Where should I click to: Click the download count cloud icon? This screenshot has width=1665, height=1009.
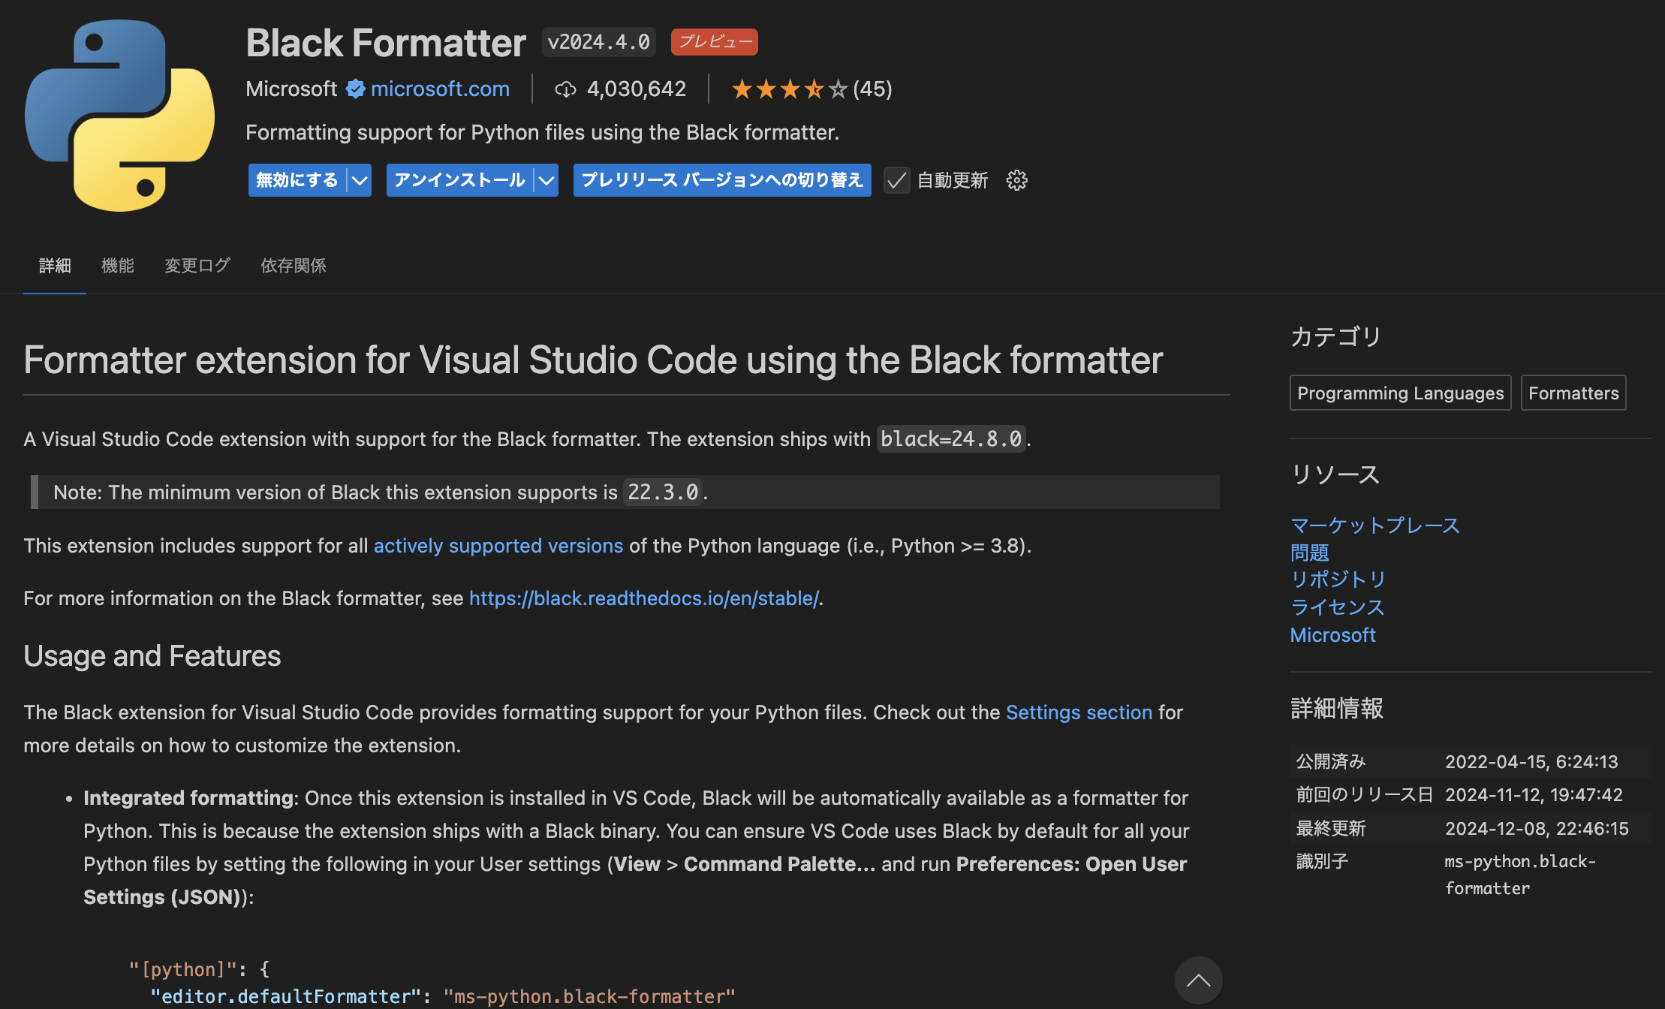point(566,89)
